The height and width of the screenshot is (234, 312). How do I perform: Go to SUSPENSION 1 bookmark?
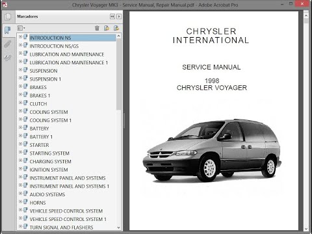pyautogui.click(x=45, y=79)
